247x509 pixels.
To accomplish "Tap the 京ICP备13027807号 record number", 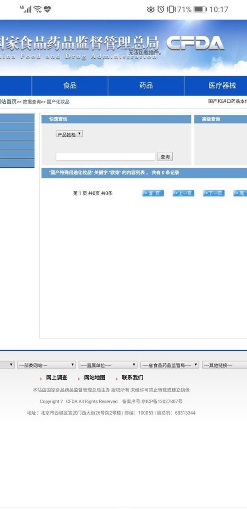I will (162, 402).
